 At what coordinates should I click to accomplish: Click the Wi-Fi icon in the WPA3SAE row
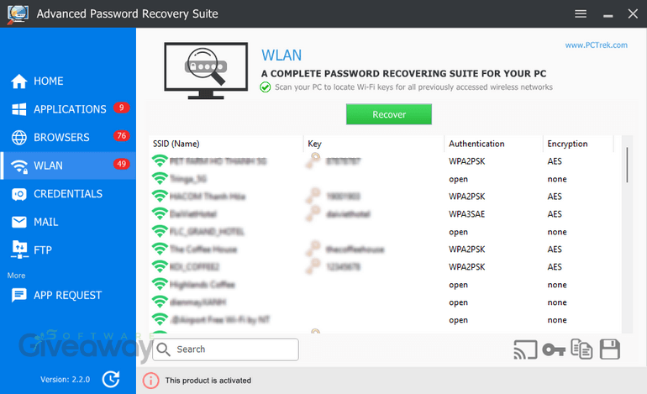160,213
